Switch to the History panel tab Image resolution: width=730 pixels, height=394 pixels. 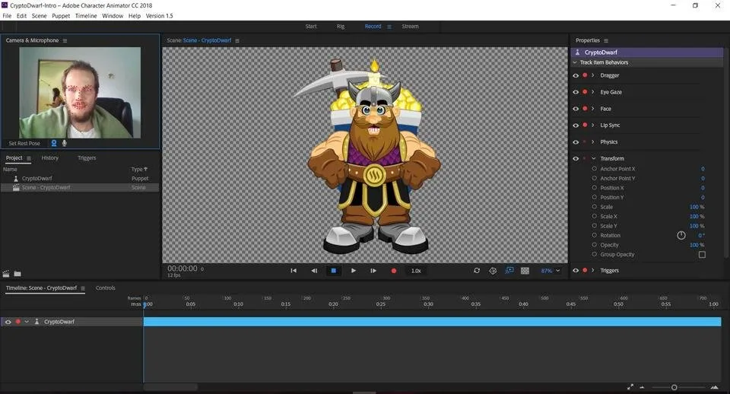[x=50, y=158]
